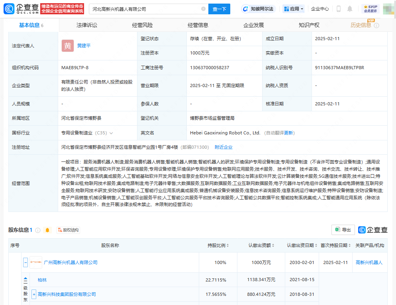Screen dimensions: 396x305
Task: Open 附近企业 nearby companies link
Action: click(223, 147)
